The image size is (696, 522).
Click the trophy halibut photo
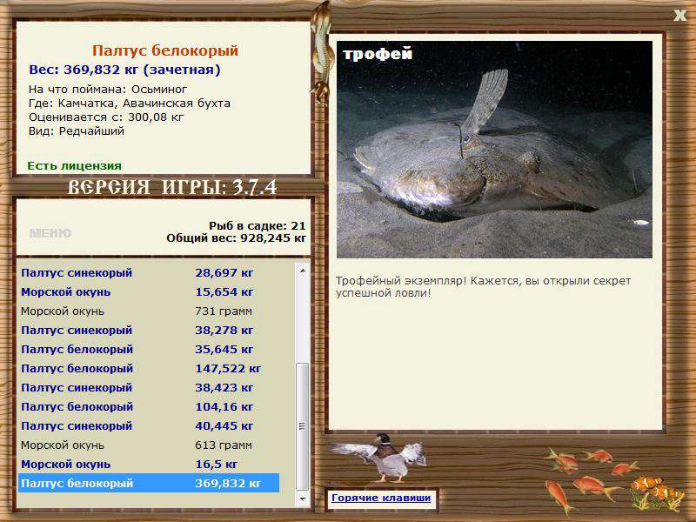(494, 150)
